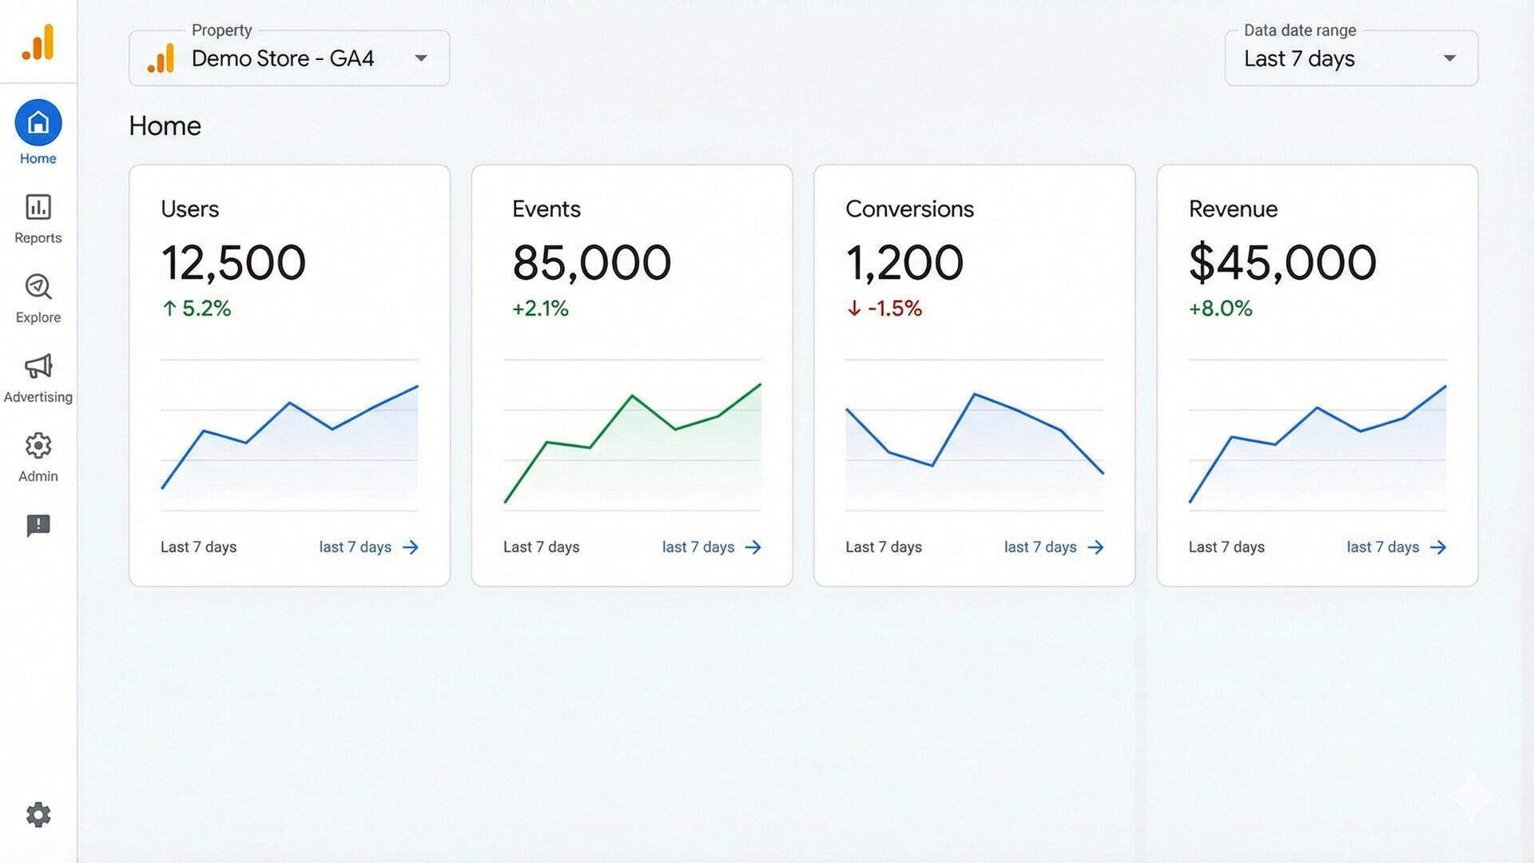
Task: Open the Advertising megaphone icon
Action: [38, 366]
